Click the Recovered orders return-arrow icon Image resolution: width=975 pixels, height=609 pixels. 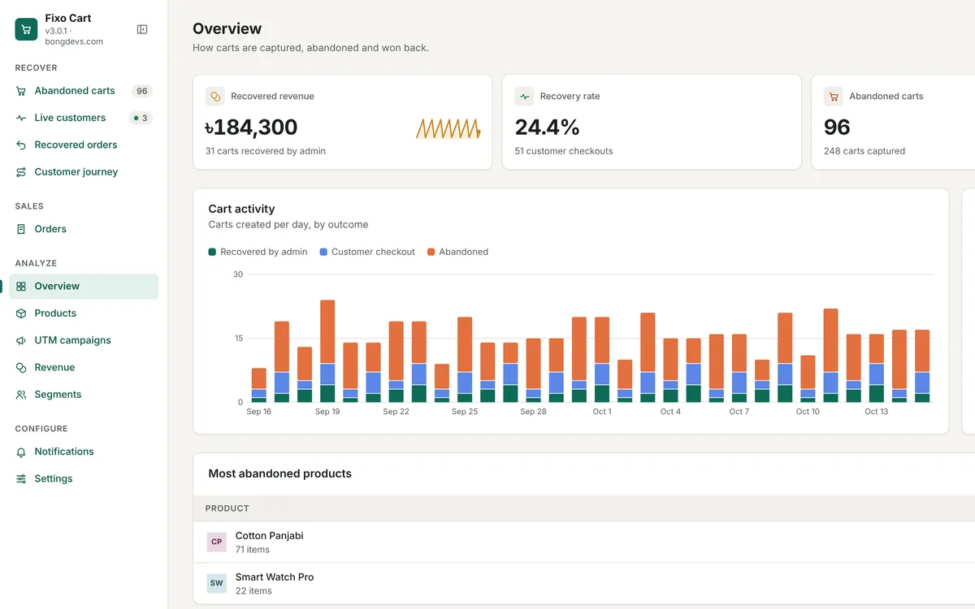pos(21,145)
